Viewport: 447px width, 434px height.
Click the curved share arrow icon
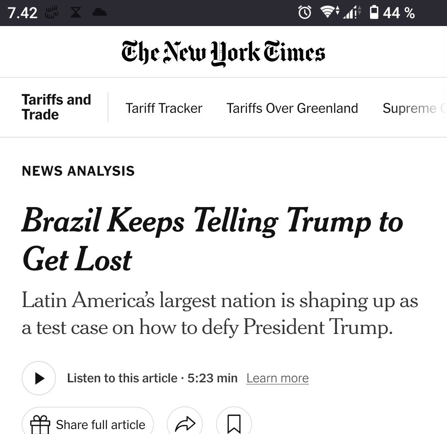pos(185,424)
